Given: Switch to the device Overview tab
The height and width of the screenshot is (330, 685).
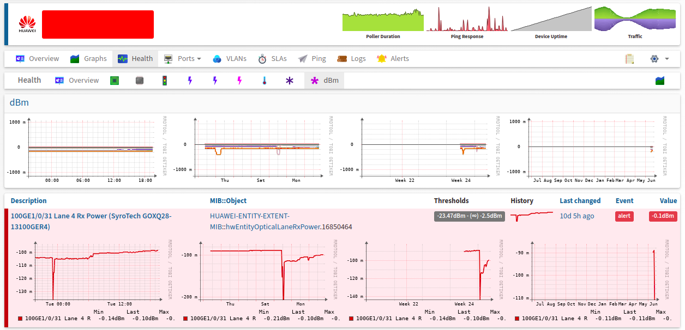Looking at the screenshot, I should (x=37, y=59).
